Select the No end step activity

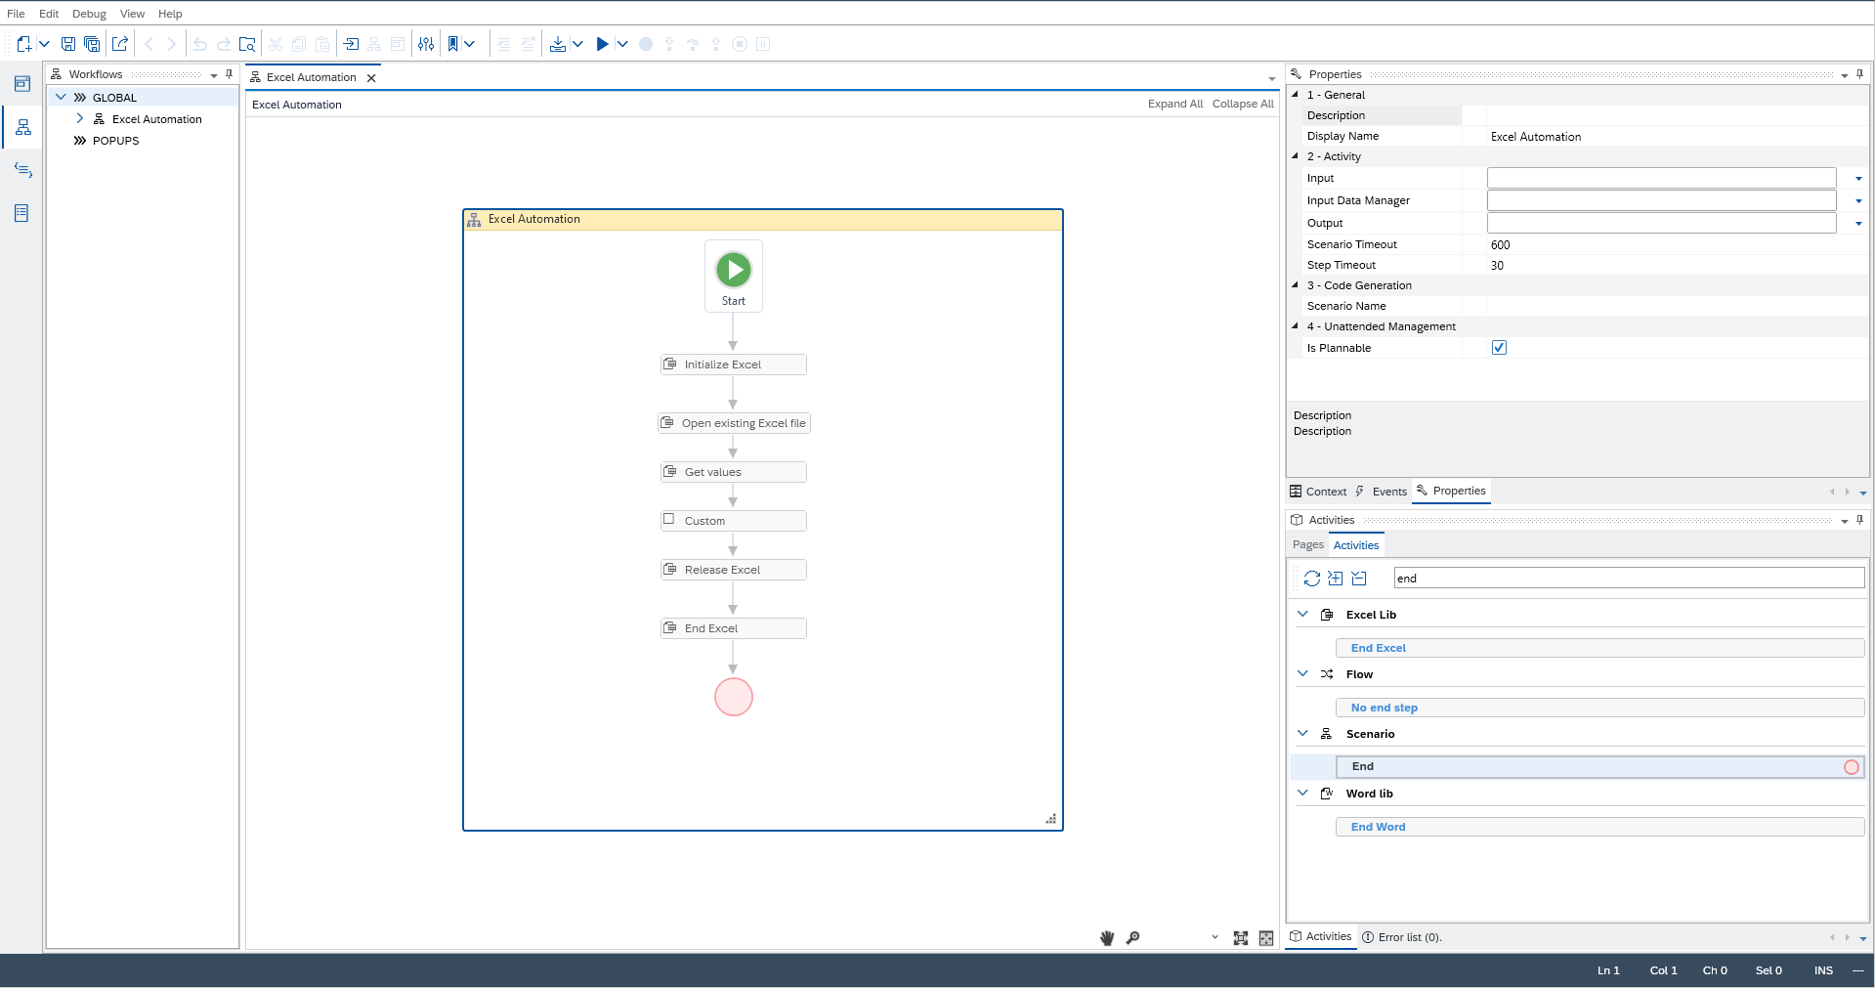click(1599, 708)
